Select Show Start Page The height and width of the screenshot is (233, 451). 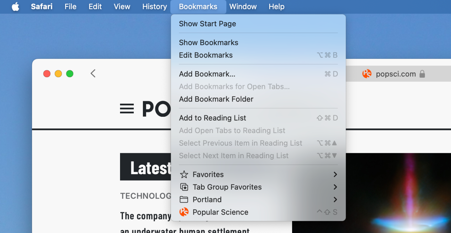(x=207, y=24)
